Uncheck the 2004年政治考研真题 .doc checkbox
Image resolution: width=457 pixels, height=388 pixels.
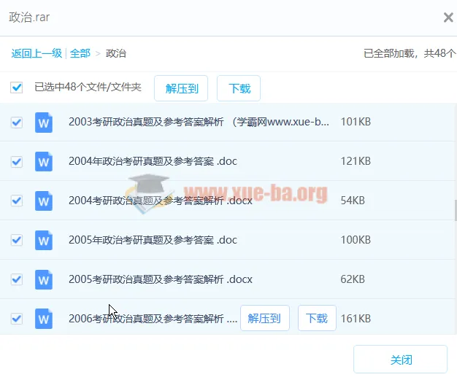coord(16,161)
